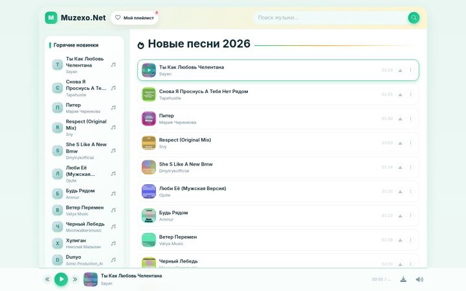Viewport: 466px width, 291px height.
Task: Click music note icon for sidebar Ты Как Любовь Челентана
Action: click(x=113, y=65)
